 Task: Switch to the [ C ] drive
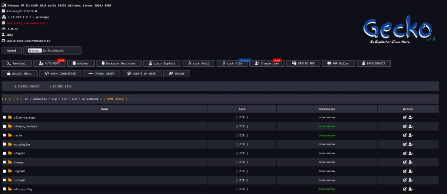point(6,99)
